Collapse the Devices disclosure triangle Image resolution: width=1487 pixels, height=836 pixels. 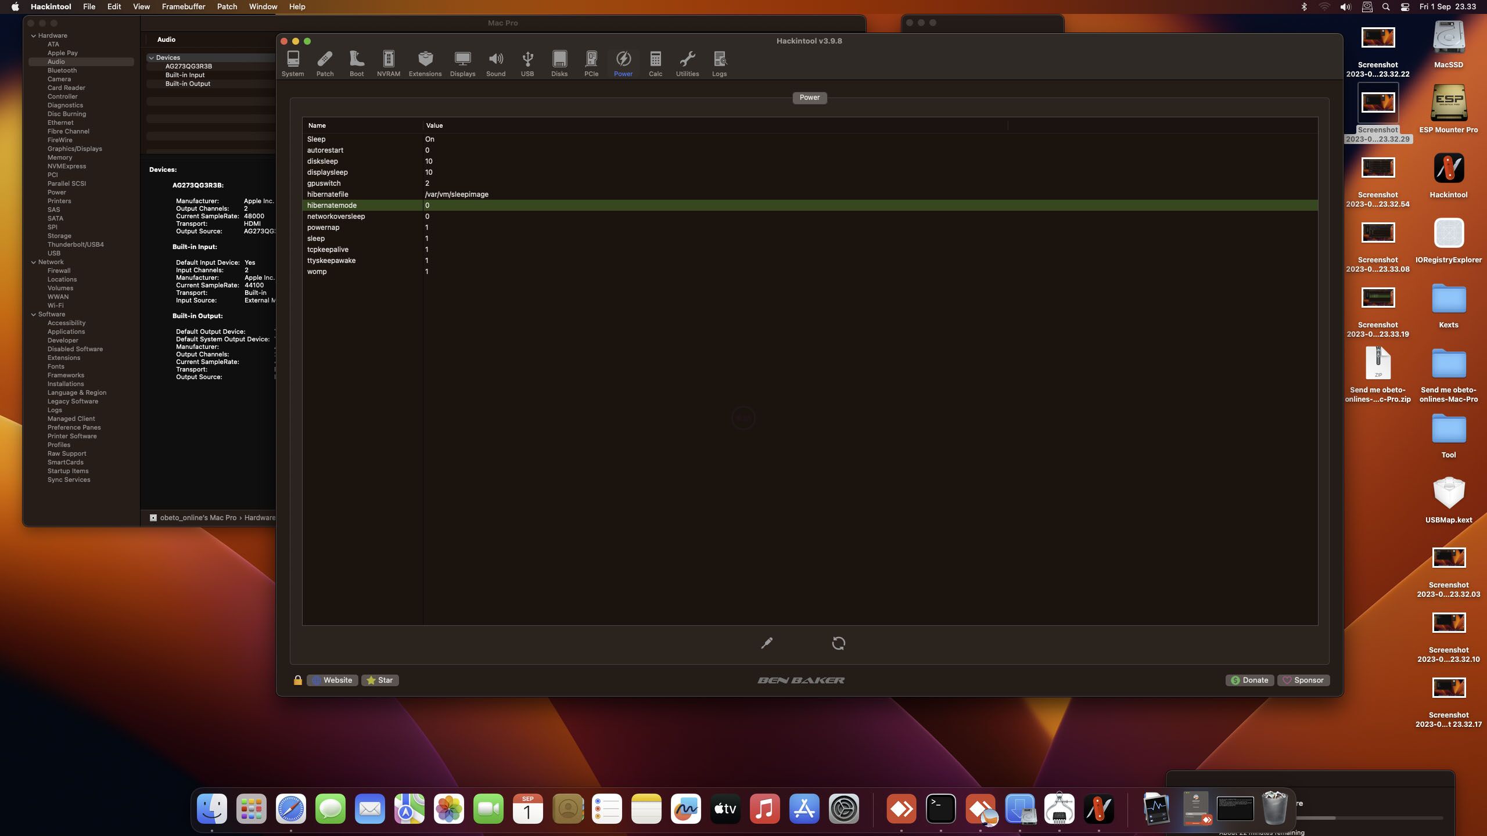151,57
